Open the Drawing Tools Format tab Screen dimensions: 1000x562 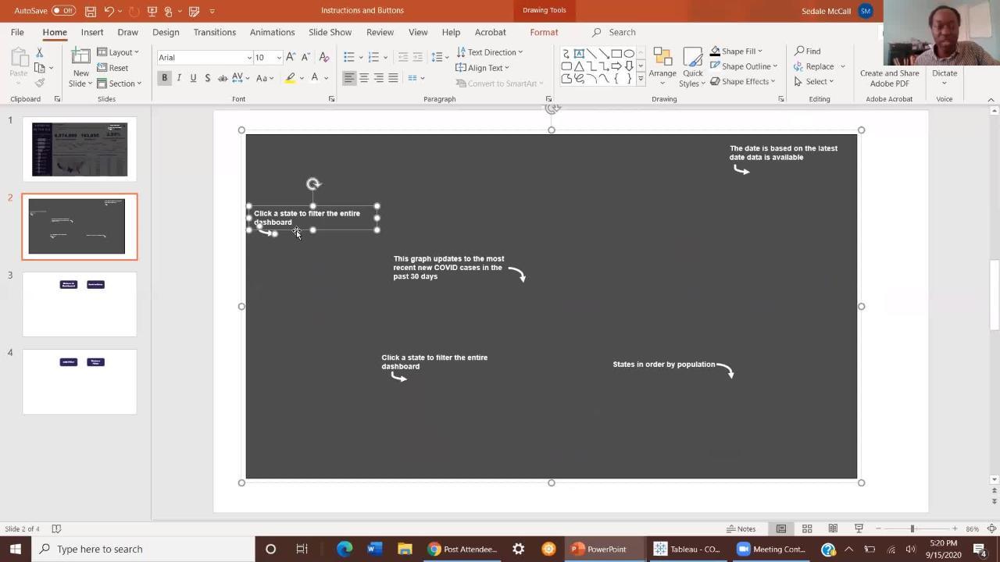544,32
